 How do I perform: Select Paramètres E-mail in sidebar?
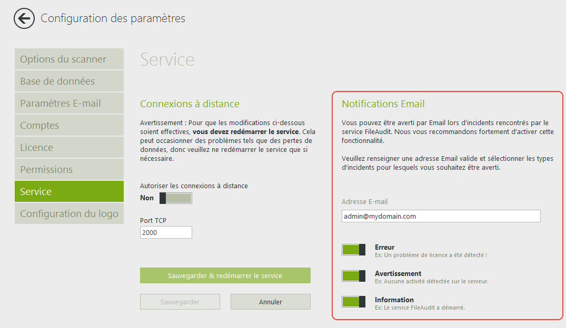pyautogui.click(x=69, y=104)
